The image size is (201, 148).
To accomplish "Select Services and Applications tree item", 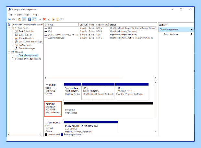I will [x=28, y=59].
